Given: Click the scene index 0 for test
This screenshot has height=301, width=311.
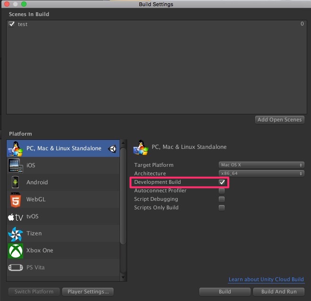Looking at the screenshot, I should coord(302,24).
